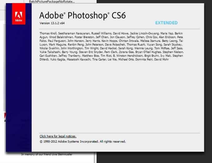
Task: Click the red Adobe logo badge
Action: click(19, 14)
